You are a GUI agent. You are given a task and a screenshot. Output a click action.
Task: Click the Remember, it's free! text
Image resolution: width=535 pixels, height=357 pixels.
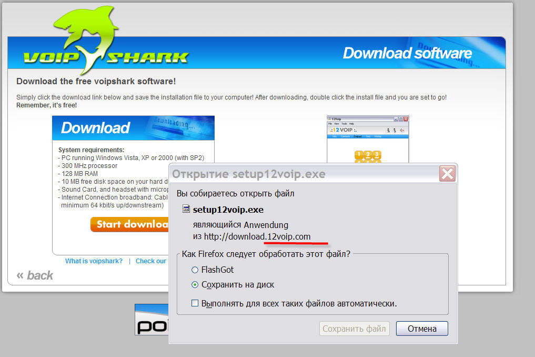tap(47, 105)
